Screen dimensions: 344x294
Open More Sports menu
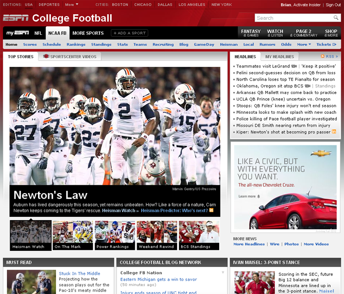pos(88,33)
